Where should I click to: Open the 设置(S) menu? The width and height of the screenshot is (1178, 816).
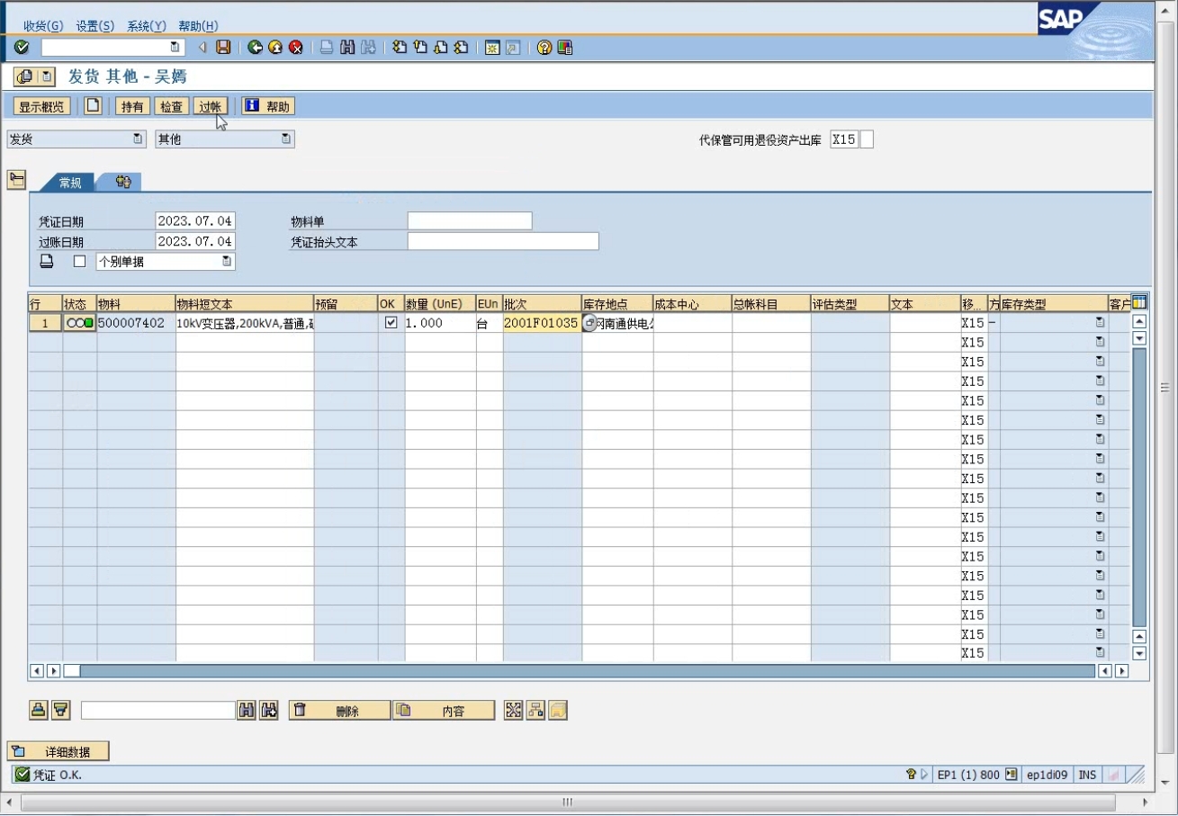[94, 26]
